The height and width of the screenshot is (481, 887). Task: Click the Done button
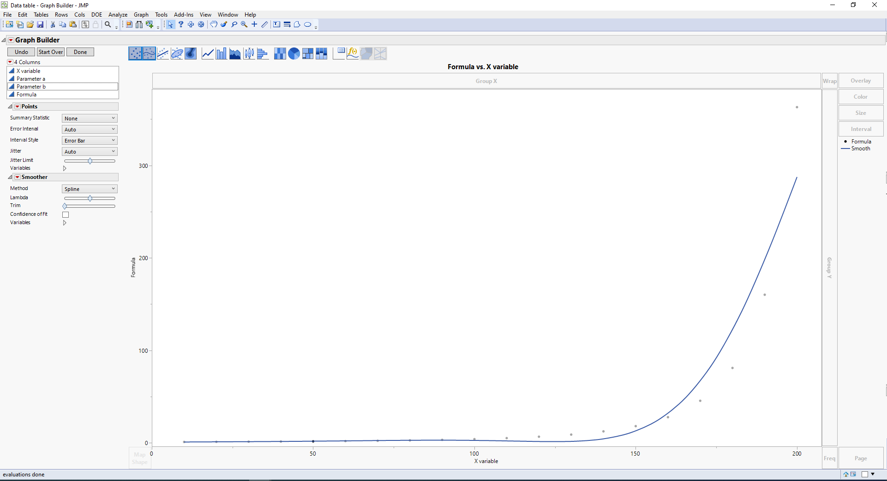[80, 52]
